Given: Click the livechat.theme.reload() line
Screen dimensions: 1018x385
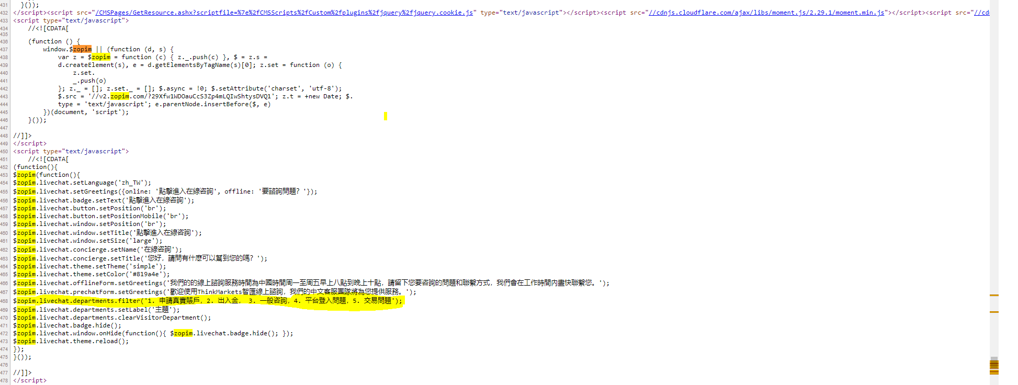Looking at the screenshot, I should coord(71,341).
